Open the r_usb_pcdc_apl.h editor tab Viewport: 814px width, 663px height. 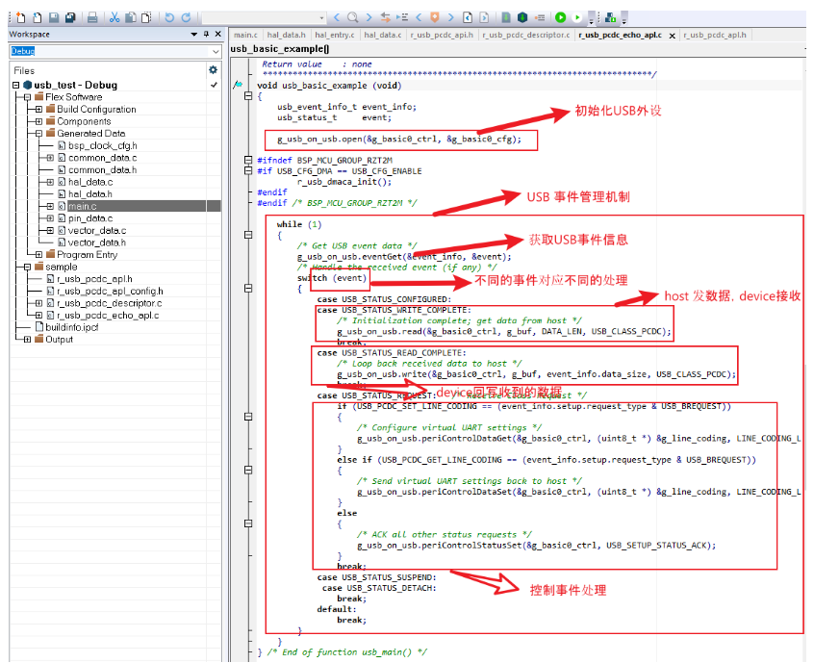coord(715,35)
